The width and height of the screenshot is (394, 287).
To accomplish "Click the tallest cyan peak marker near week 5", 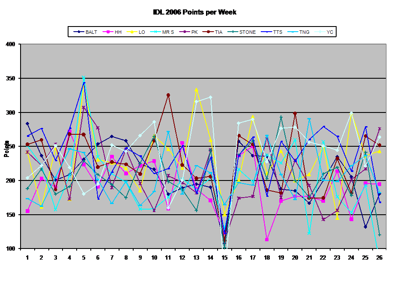I will coord(84,77).
